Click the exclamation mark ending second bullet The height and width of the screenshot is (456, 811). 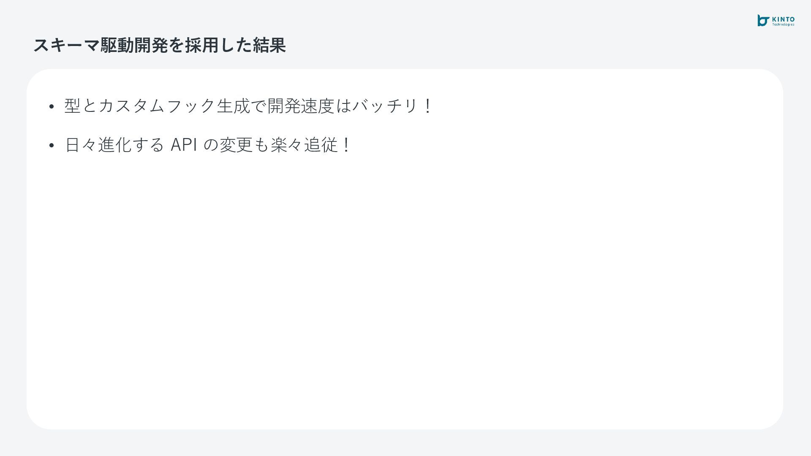point(346,145)
